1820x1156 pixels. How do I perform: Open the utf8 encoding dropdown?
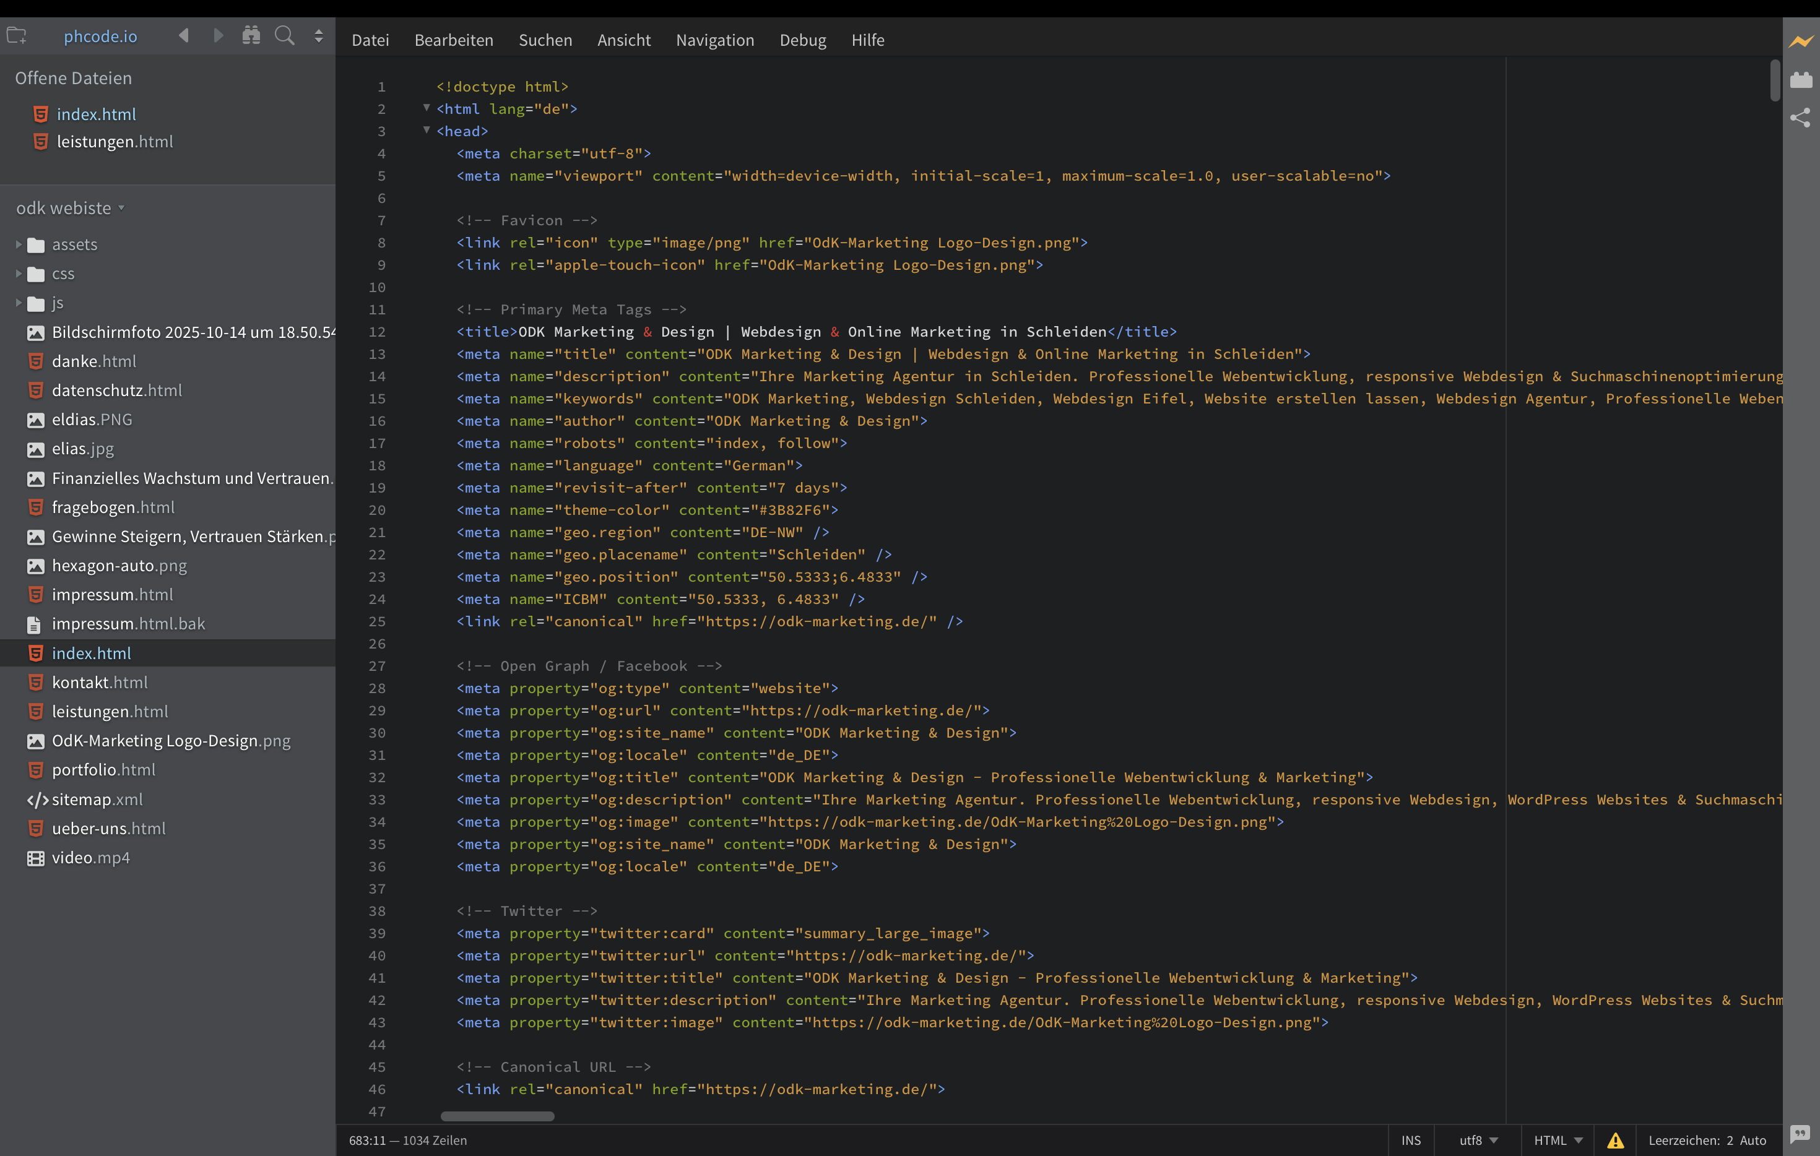pyautogui.click(x=1478, y=1140)
